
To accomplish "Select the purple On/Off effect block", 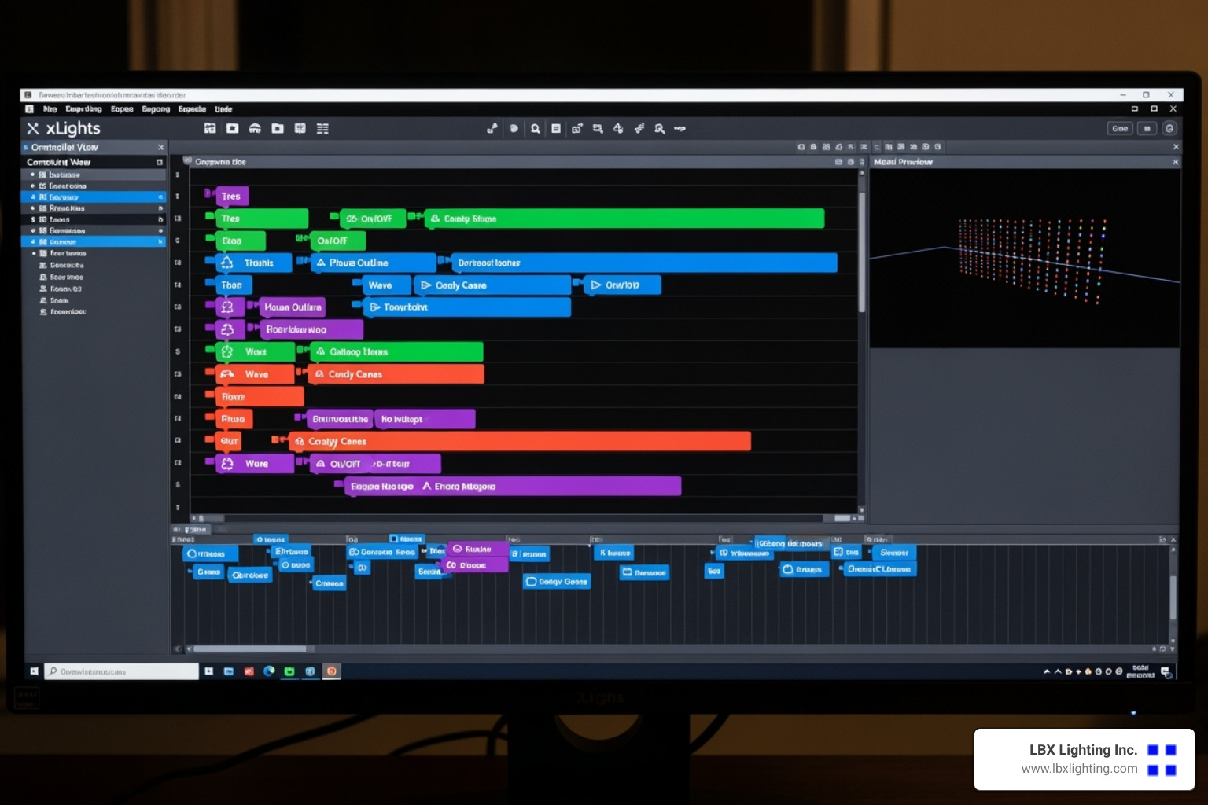I will (x=375, y=464).
